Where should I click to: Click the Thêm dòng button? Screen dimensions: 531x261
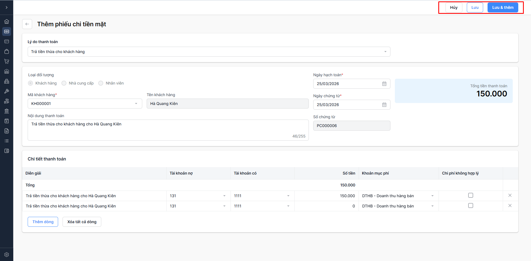tap(43, 222)
